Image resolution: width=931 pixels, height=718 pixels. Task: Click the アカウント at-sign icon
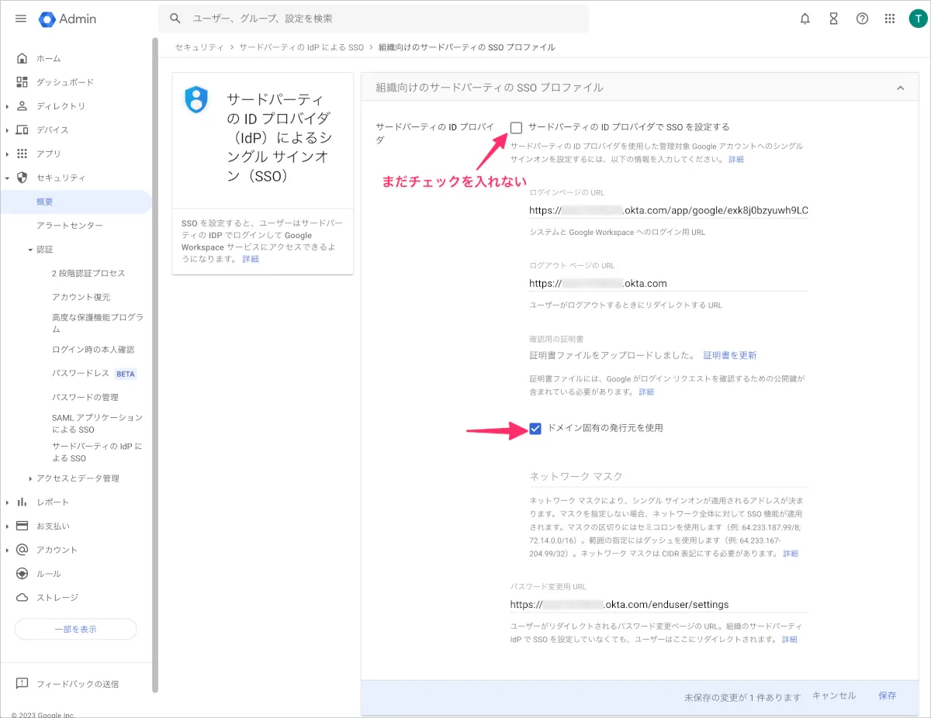click(22, 550)
